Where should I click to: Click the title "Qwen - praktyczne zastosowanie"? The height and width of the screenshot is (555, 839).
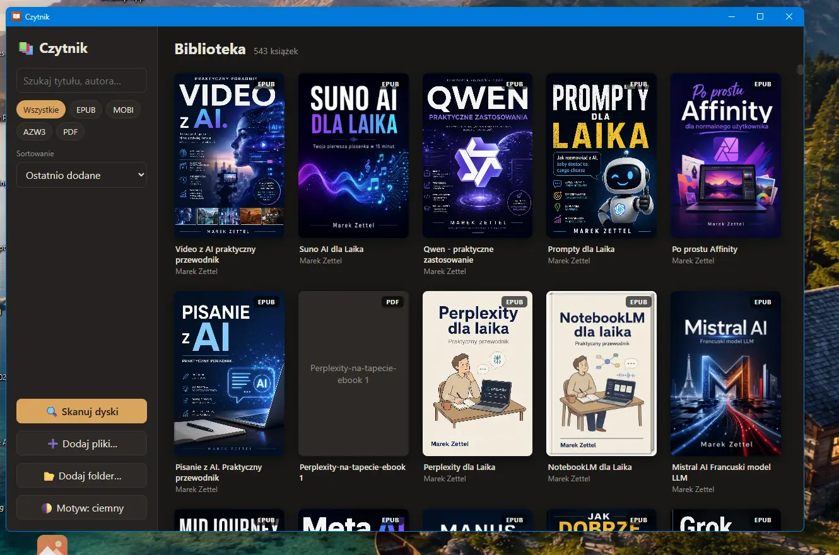click(459, 255)
